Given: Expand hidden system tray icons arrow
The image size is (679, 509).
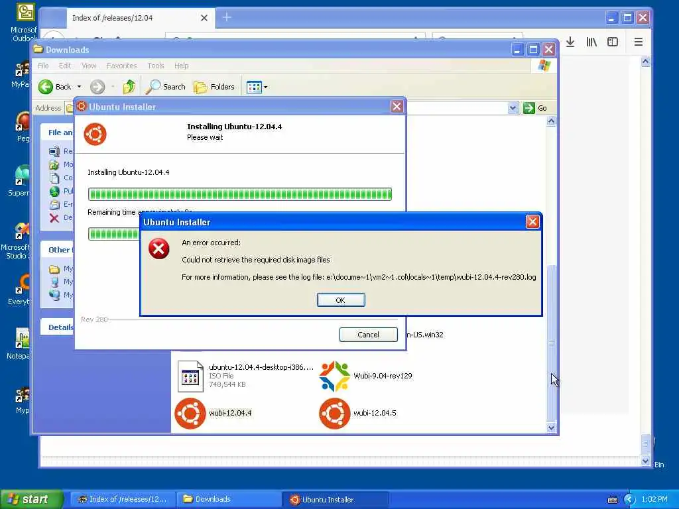Looking at the screenshot, I should pyautogui.click(x=629, y=500).
